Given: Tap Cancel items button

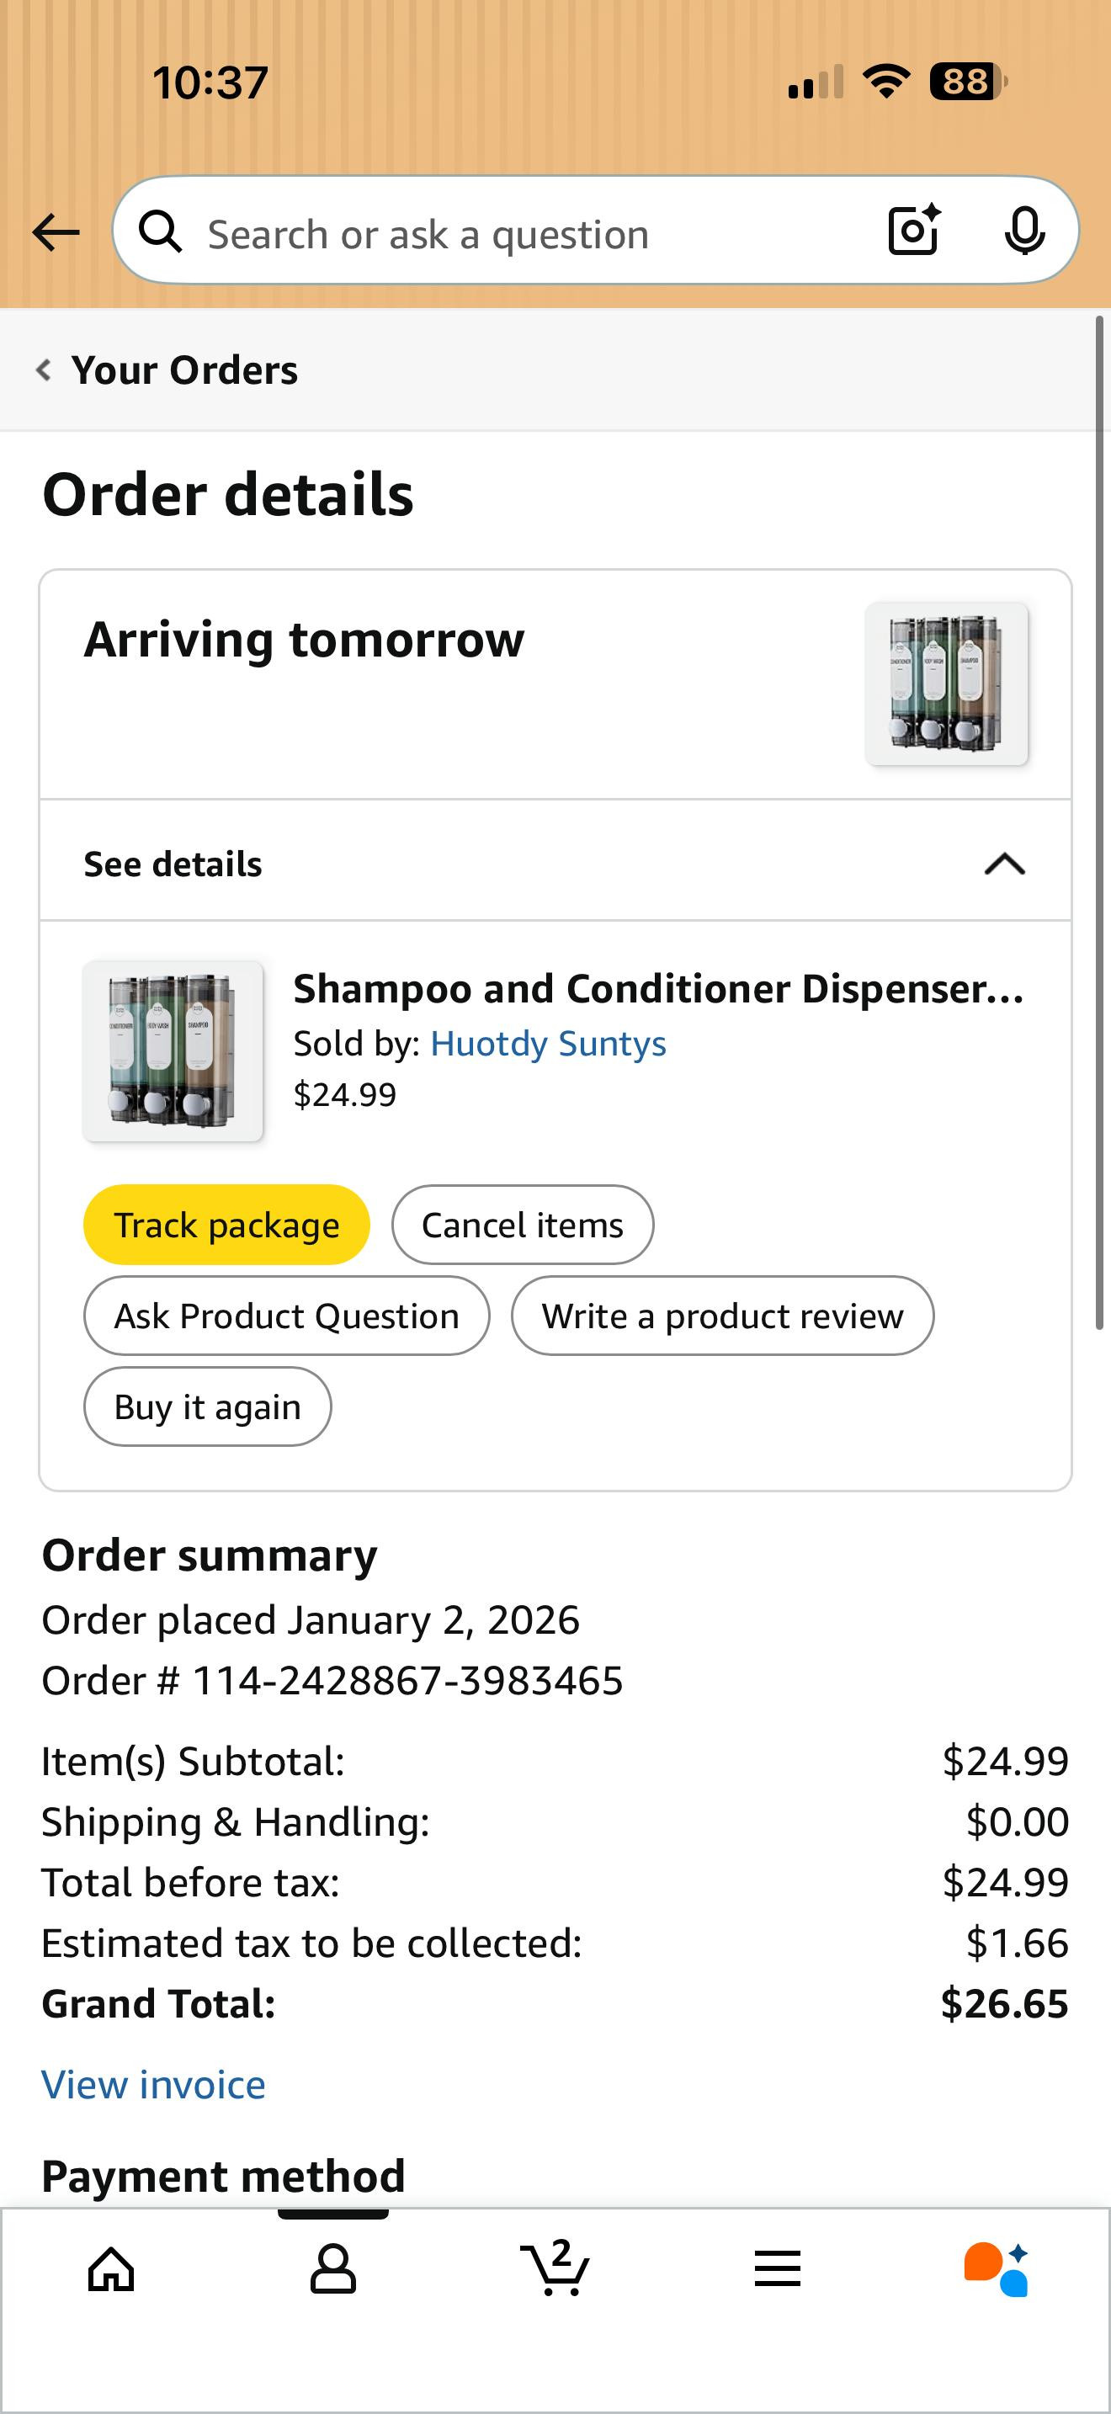Looking at the screenshot, I should pyautogui.click(x=522, y=1225).
